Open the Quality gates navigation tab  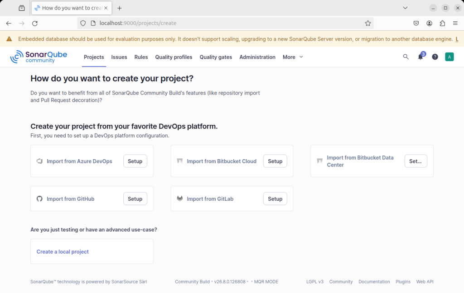tap(216, 57)
